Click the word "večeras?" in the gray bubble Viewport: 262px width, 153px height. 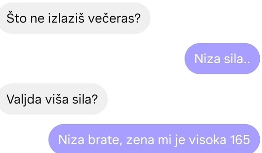click(x=114, y=18)
